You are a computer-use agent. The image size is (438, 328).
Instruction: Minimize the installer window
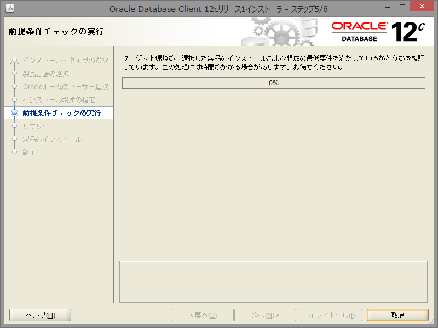pos(388,7)
